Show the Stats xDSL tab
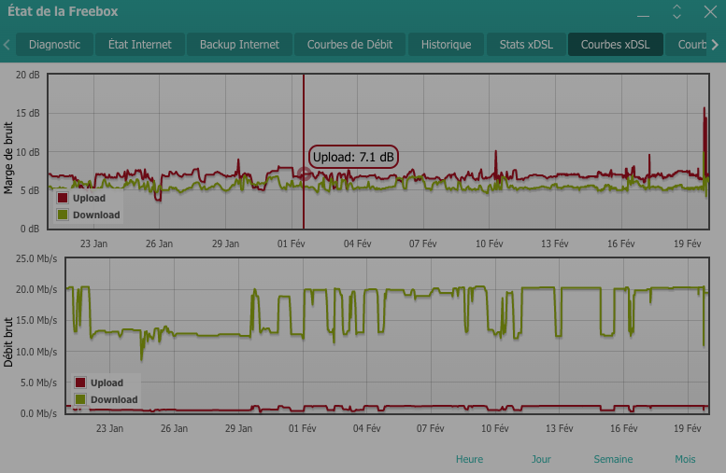Screen dimensions: 726x473 point(526,45)
